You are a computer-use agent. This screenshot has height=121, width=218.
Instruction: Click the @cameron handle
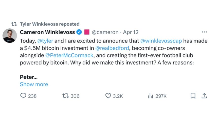pos(105,32)
